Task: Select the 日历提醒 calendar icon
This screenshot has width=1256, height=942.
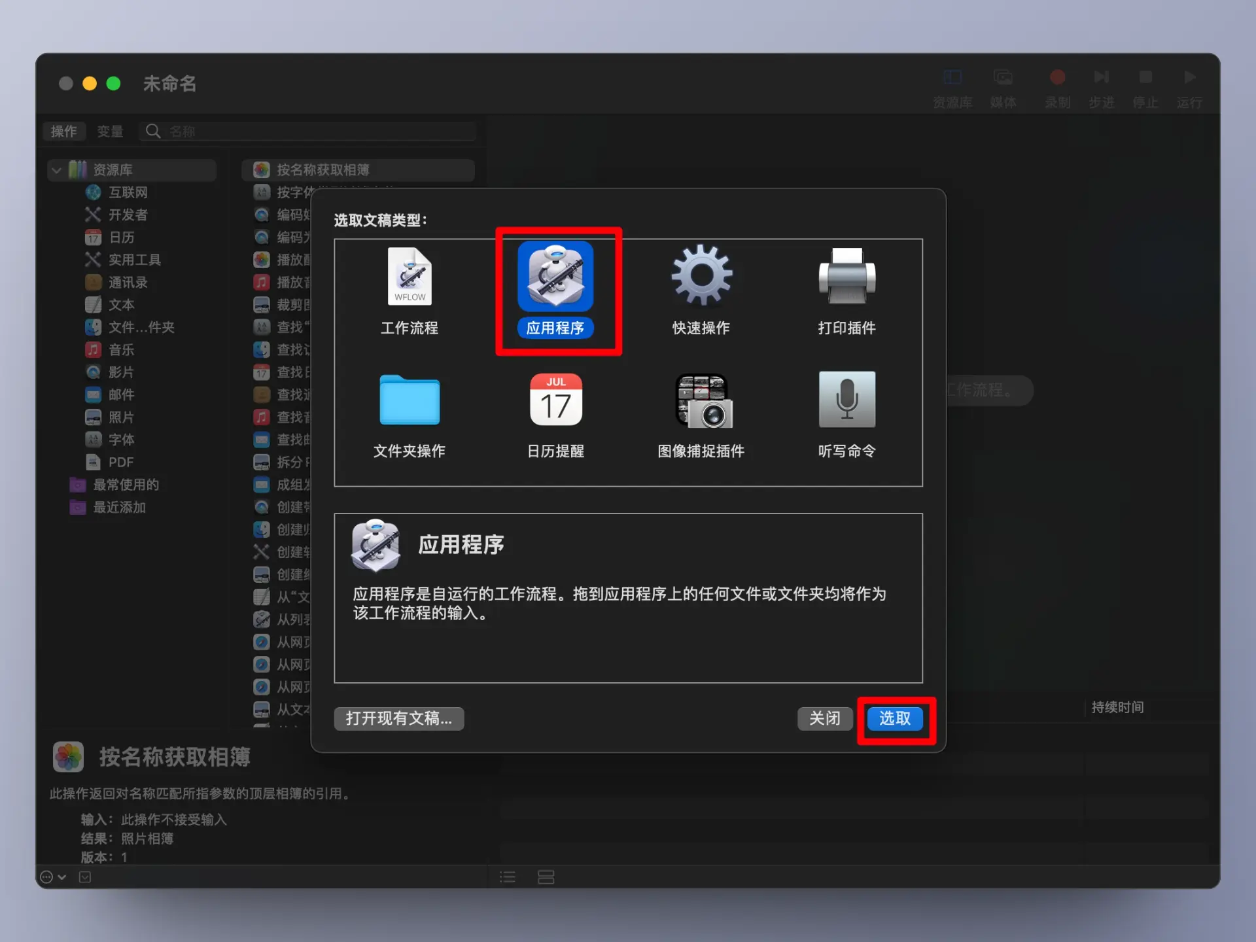Action: (x=555, y=400)
